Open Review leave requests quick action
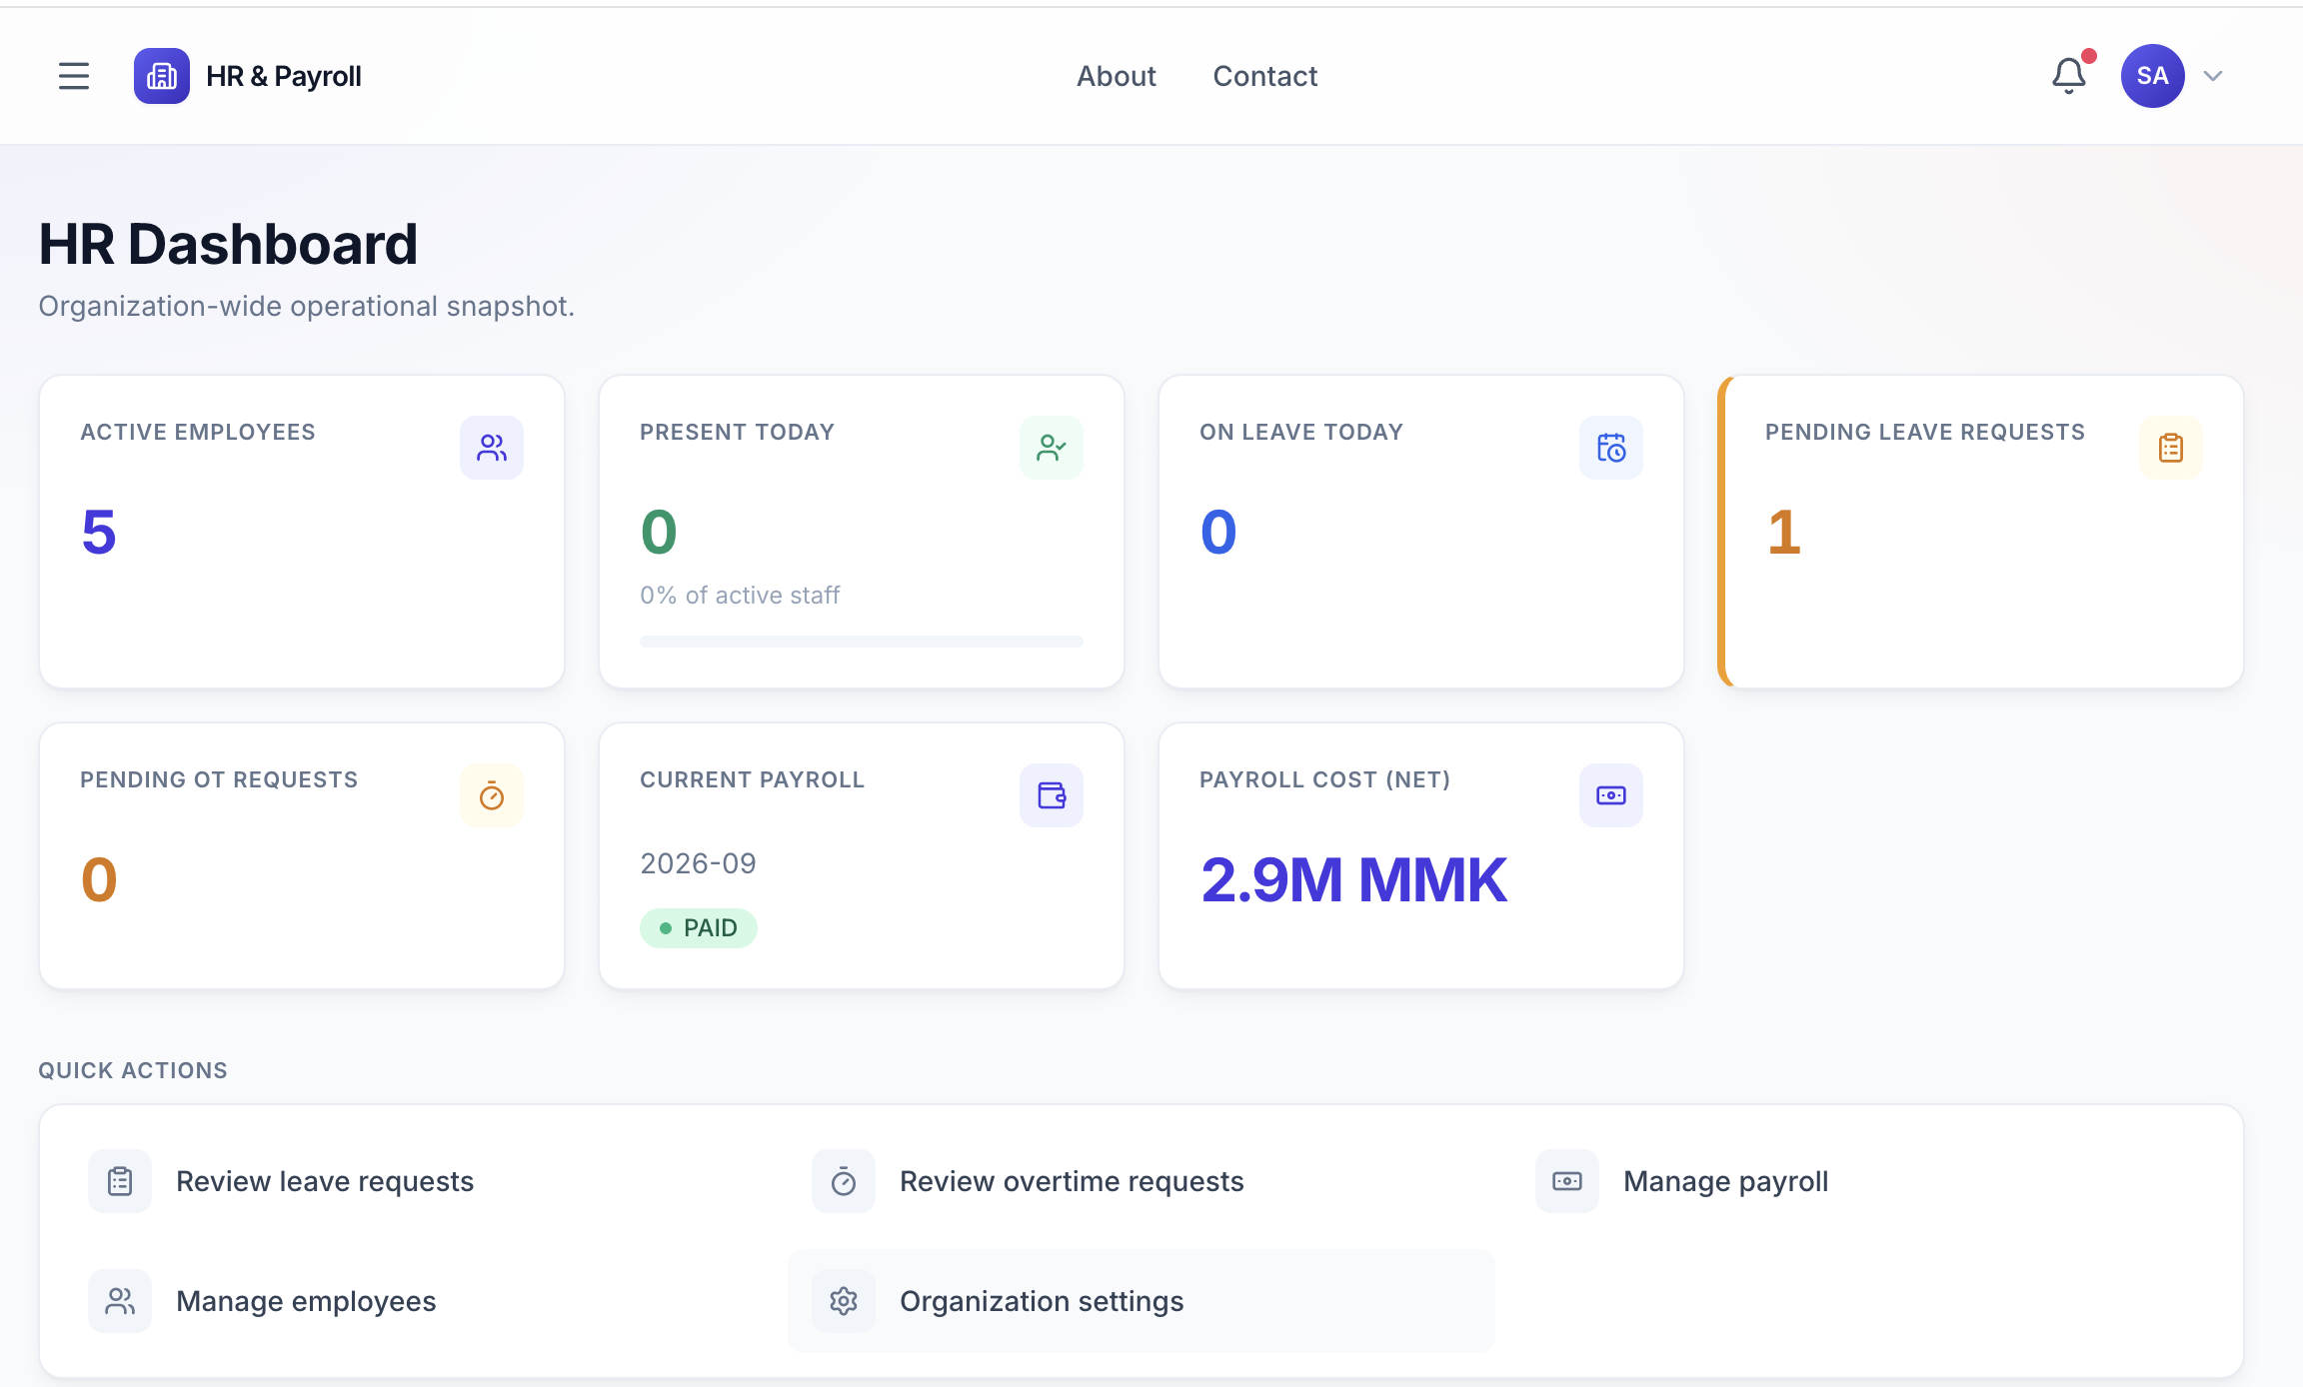The height and width of the screenshot is (1387, 2303). click(418, 1181)
